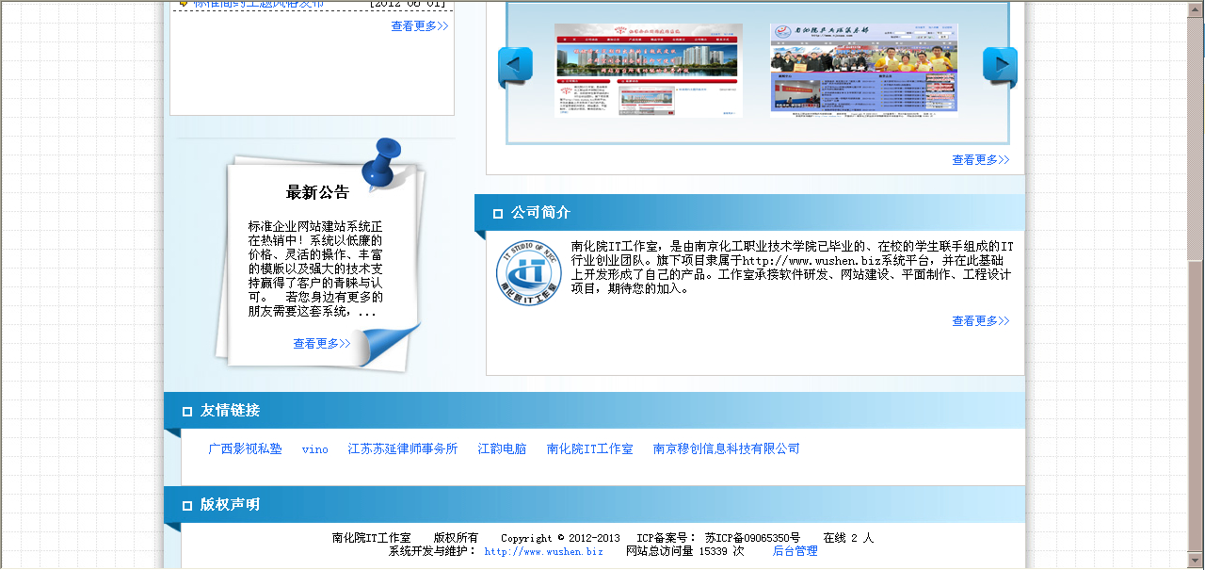Click the IT Studio round logo

[x=528, y=273]
